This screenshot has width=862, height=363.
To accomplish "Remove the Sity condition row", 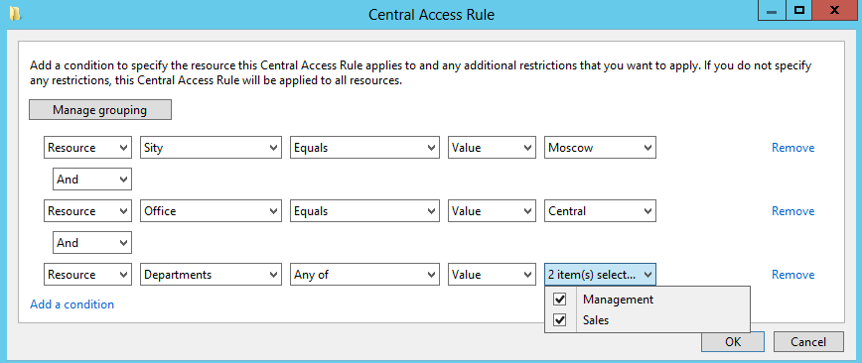I will tap(792, 148).
